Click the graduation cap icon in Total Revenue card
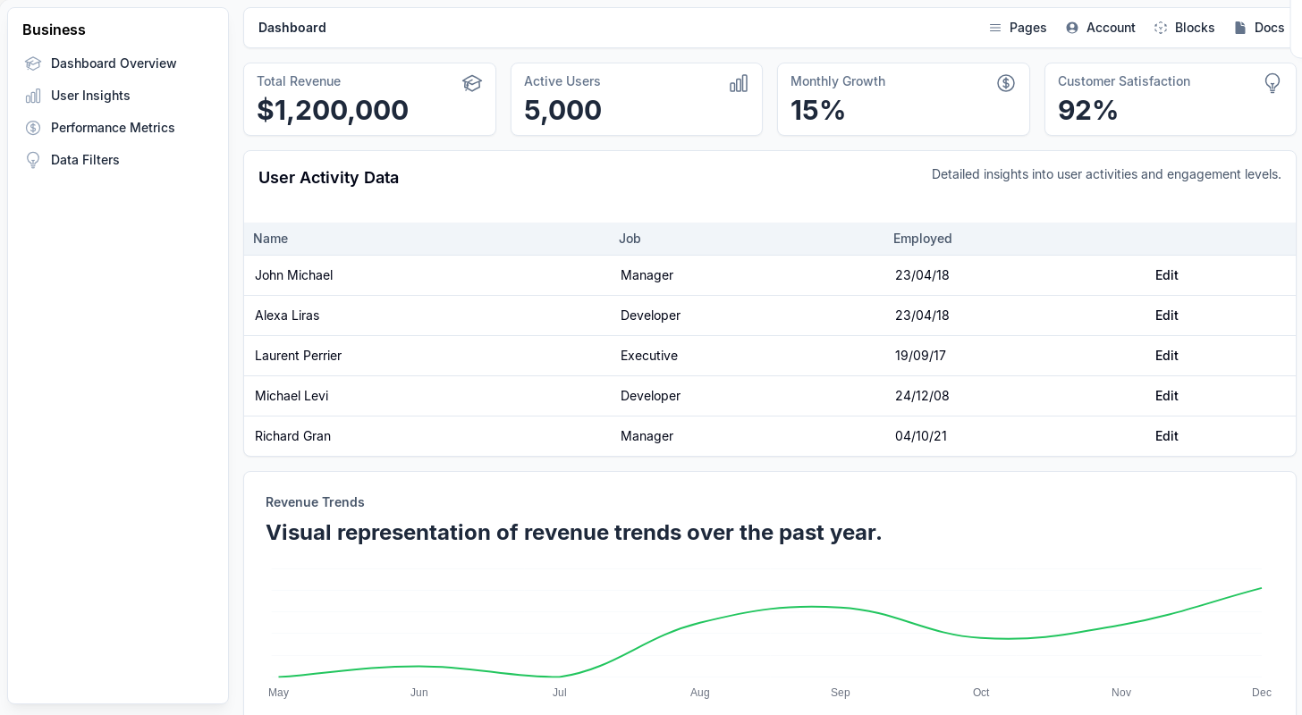Image resolution: width=1302 pixels, height=715 pixels. coord(472,83)
